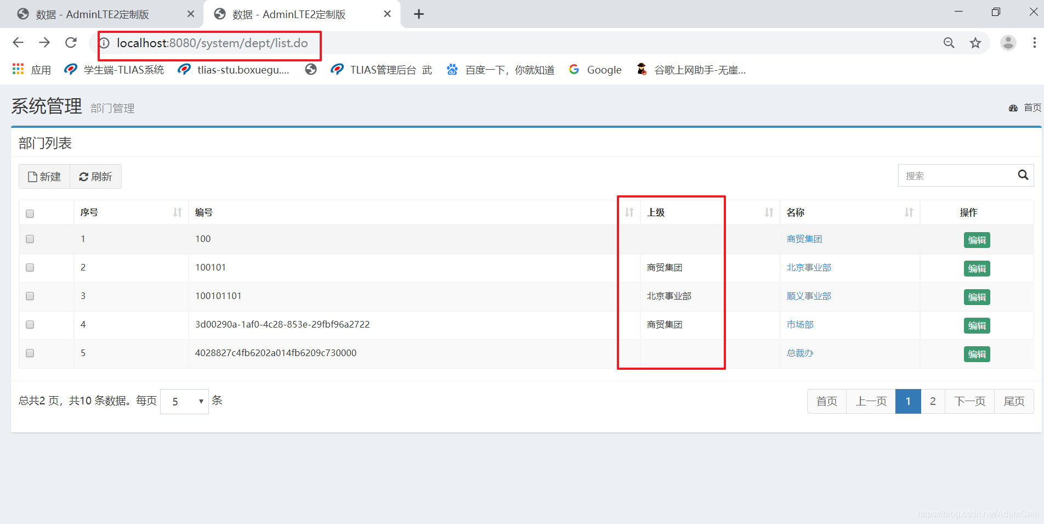Bookmark this page with the star icon
The height and width of the screenshot is (524, 1044).
(x=975, y=43)
